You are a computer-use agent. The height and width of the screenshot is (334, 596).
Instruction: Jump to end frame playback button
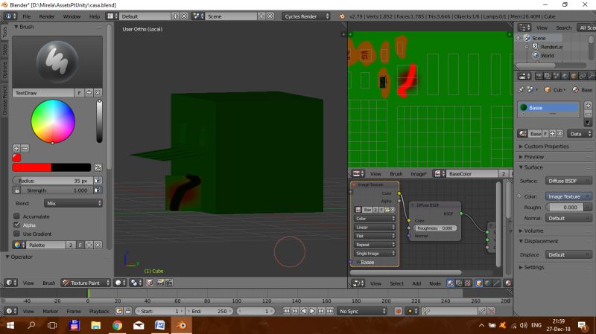pos(330,311)
